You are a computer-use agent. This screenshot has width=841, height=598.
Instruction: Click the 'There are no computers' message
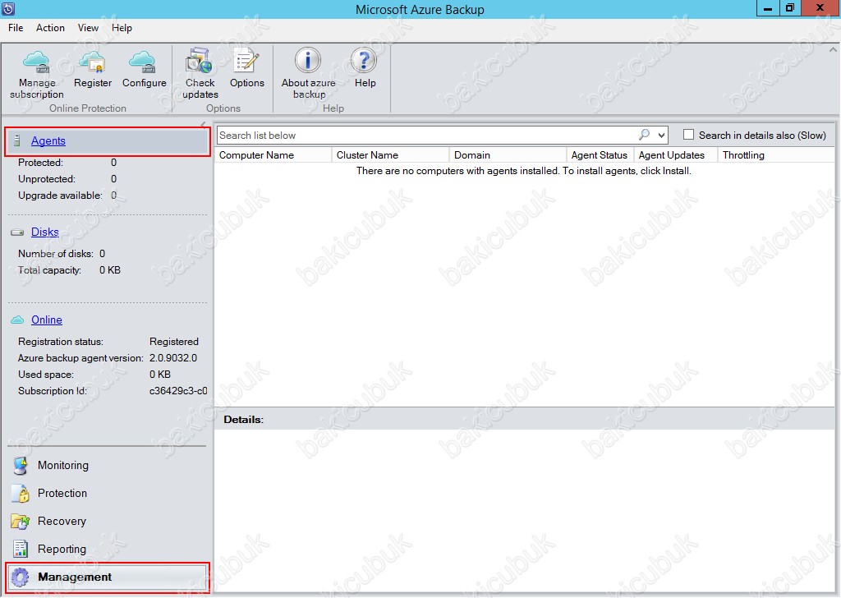click(523, 171)
